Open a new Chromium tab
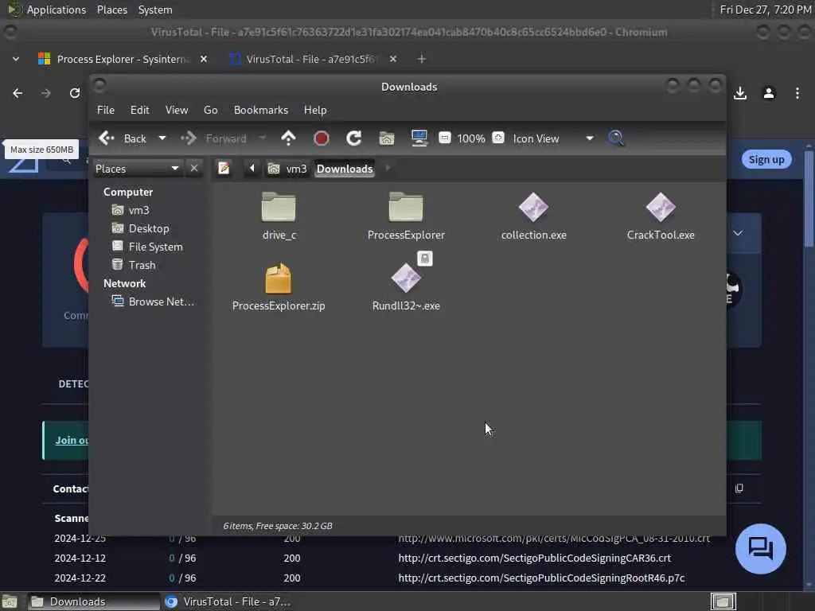 coord(422,59)
